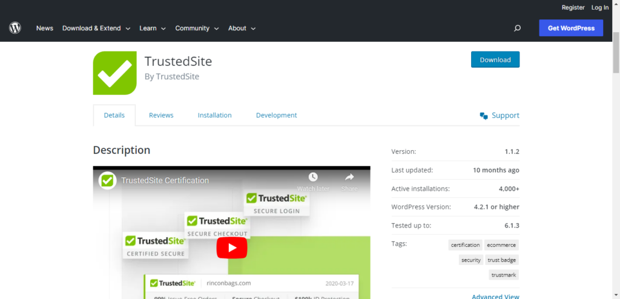Click the ecommerce tag
Image resolution: width=620 pixels, height=299 pixels.
(x=501, y=245)
